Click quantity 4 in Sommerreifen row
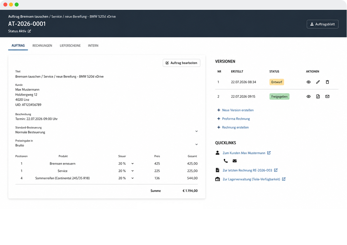 [22, 178]
